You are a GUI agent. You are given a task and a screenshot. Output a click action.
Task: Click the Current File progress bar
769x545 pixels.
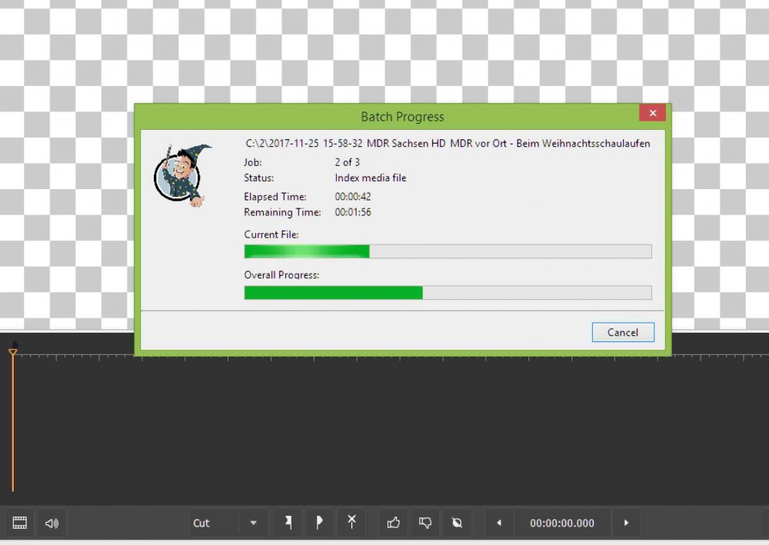448,251
